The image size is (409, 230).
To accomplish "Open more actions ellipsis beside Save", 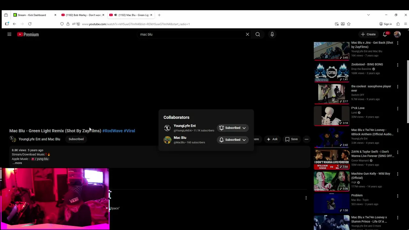I will pyautogui.click(x=306, y=139).
